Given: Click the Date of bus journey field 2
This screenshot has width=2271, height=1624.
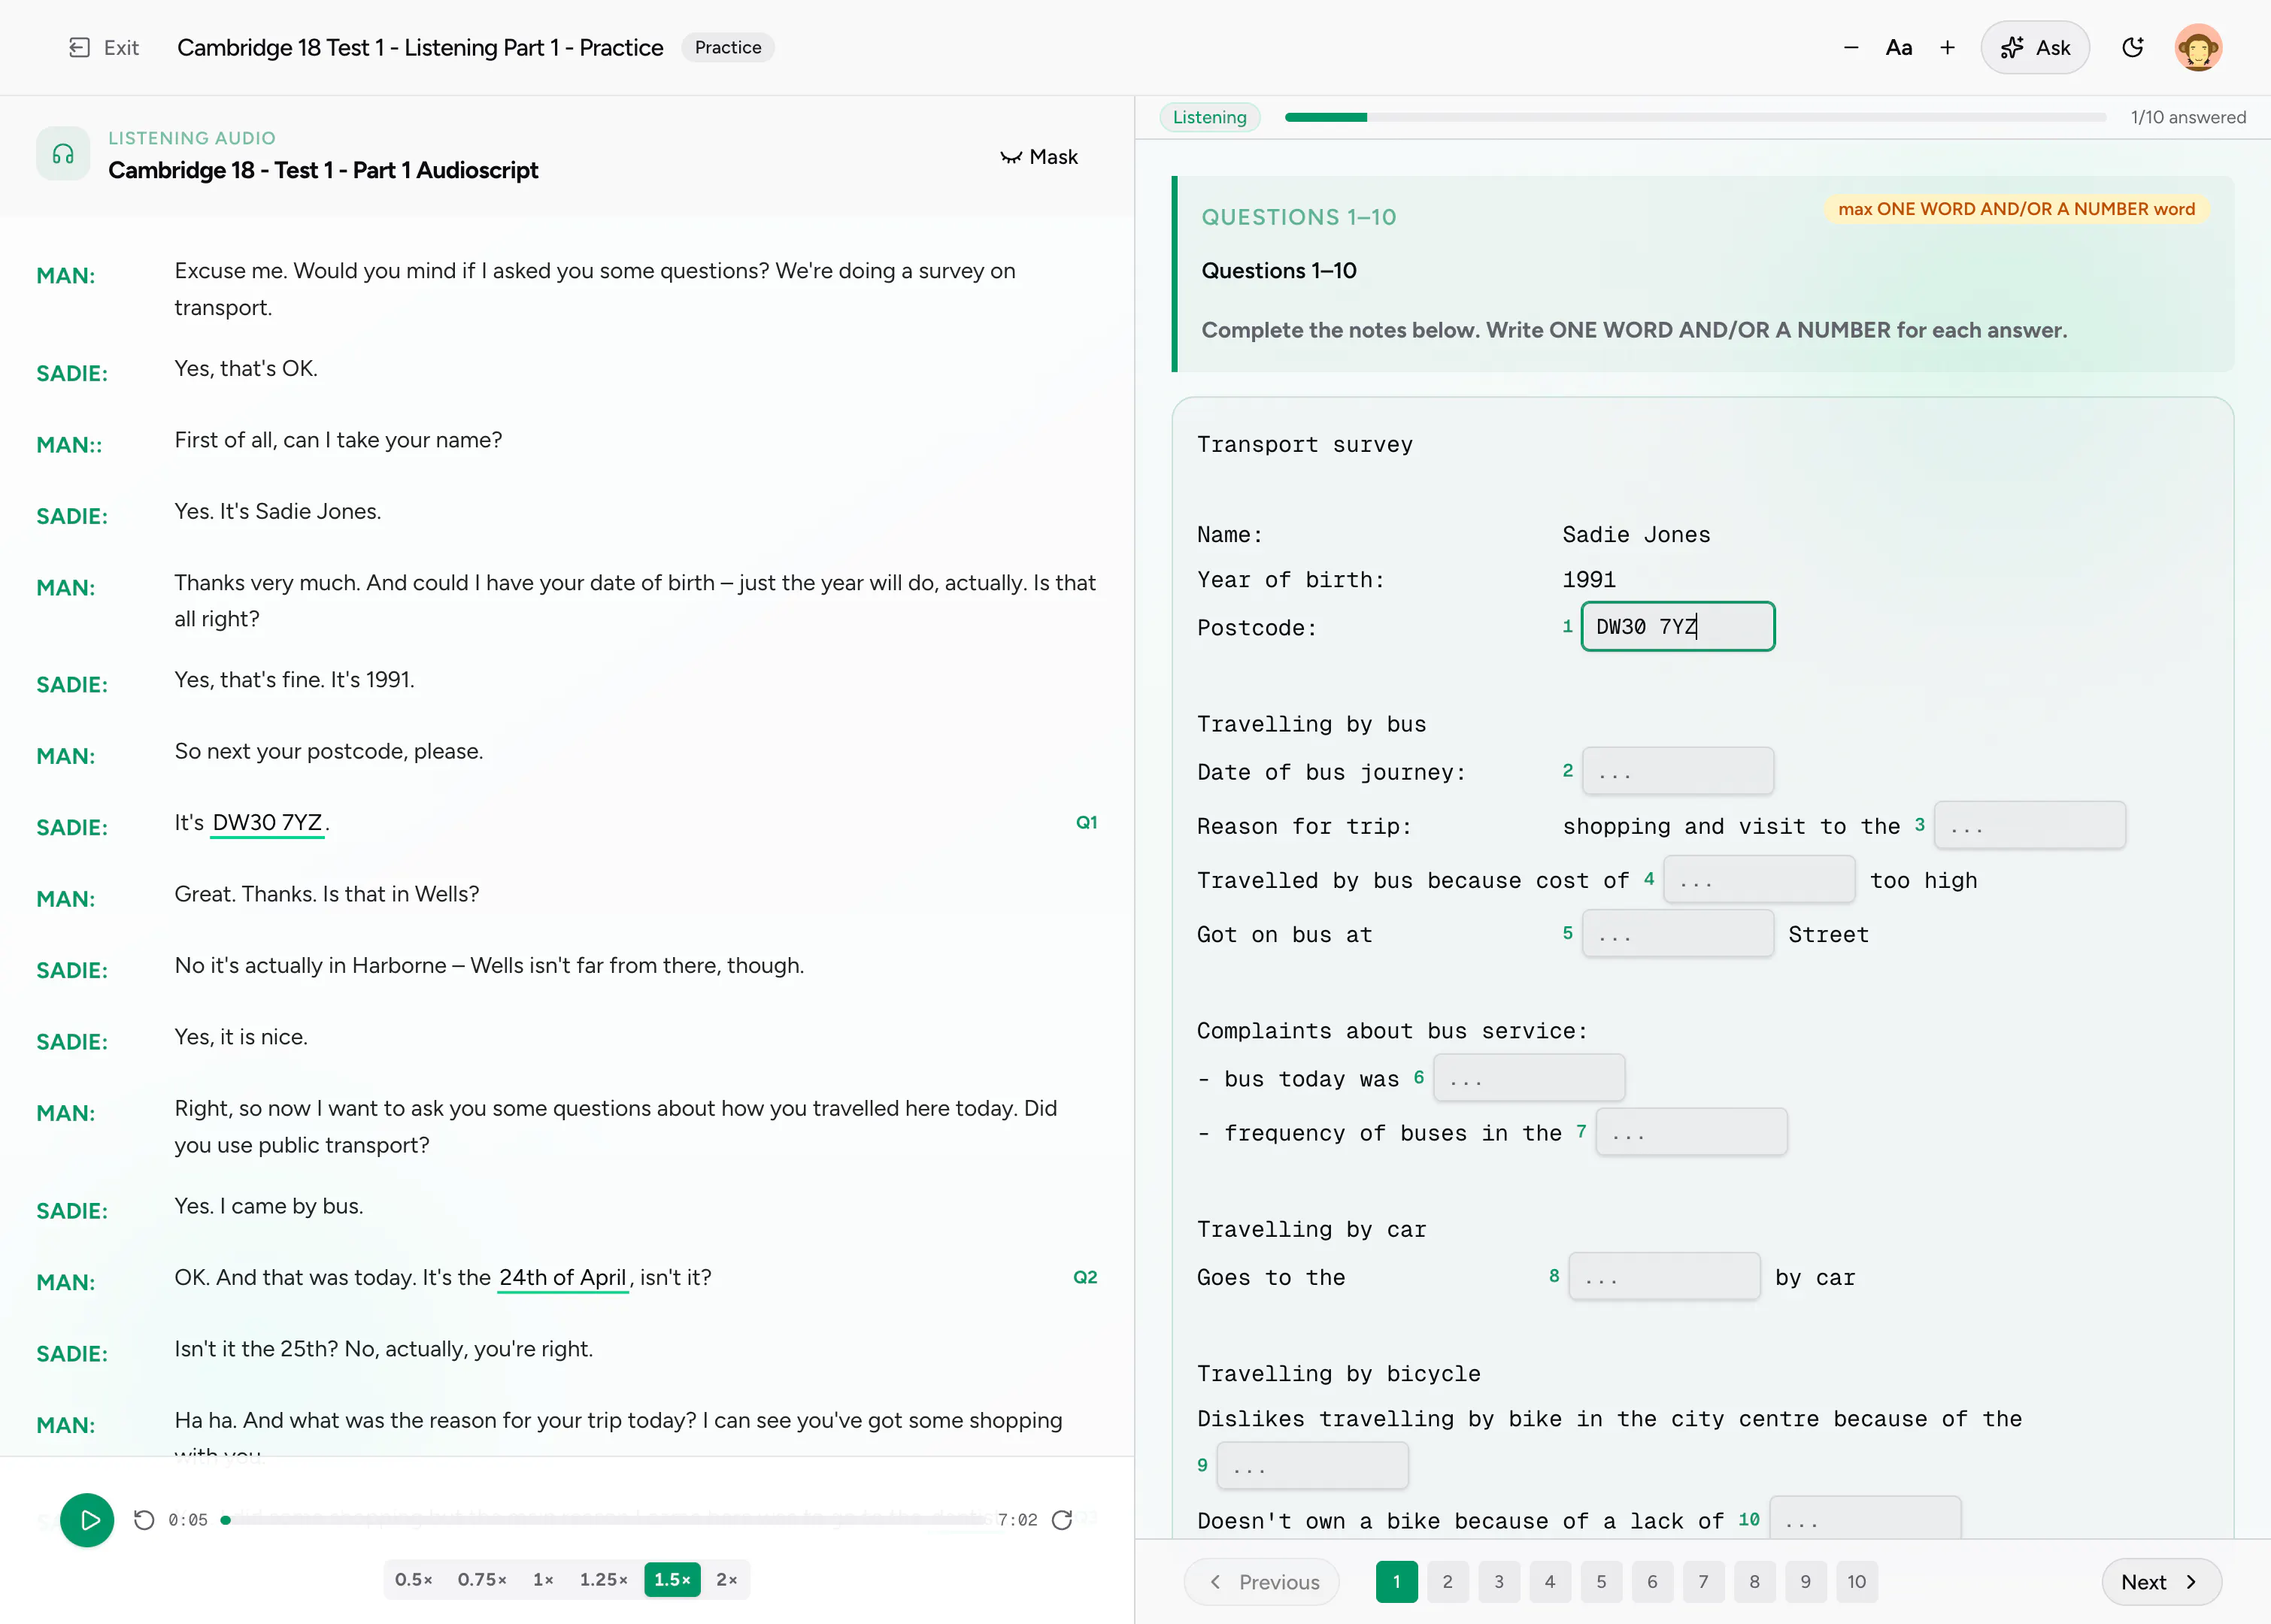Looking at the screenshot, I should [x=1678, y=771].
